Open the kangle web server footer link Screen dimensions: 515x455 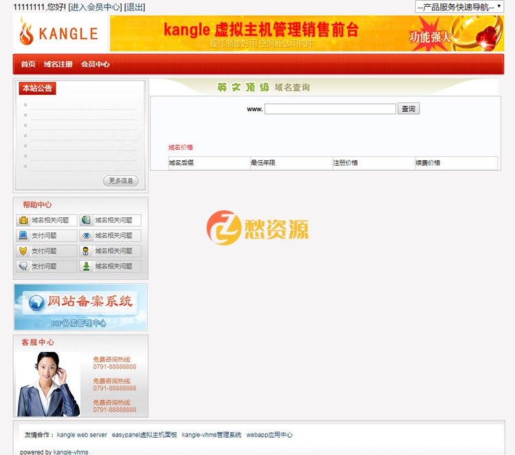82,434
